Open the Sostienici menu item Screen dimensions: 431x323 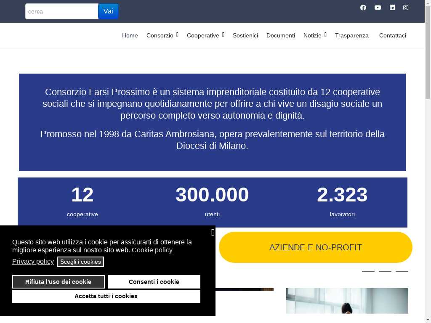245,35
